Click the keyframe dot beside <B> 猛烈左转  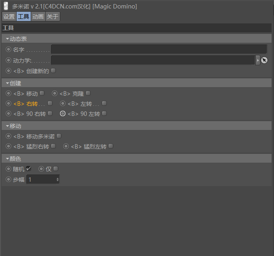click(66, 146)
